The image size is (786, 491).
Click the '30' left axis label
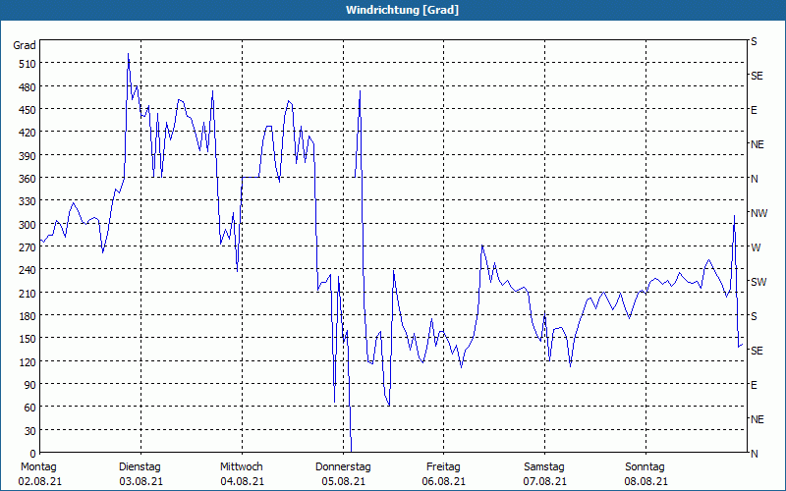(30, 431)
